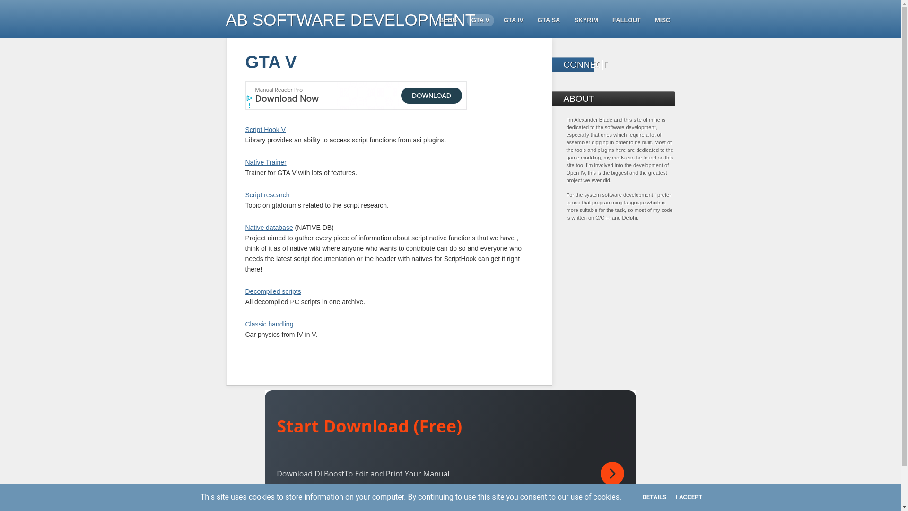
Task: Open the GTA V navigation tab
Action: 480,20
